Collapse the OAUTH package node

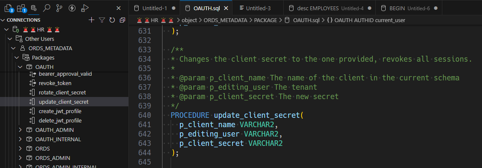[20, 67]
